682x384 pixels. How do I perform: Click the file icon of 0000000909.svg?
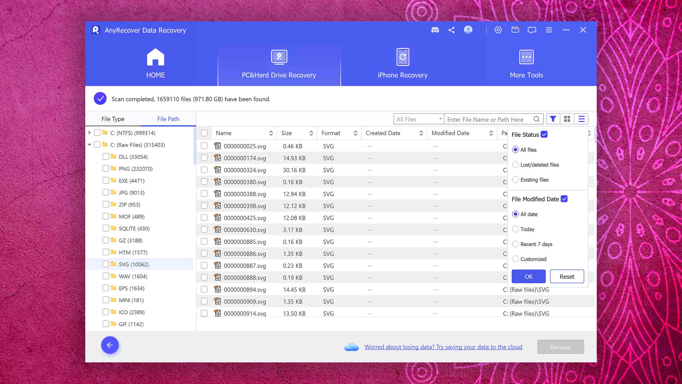pyautogui.click(x=217, y=301)
